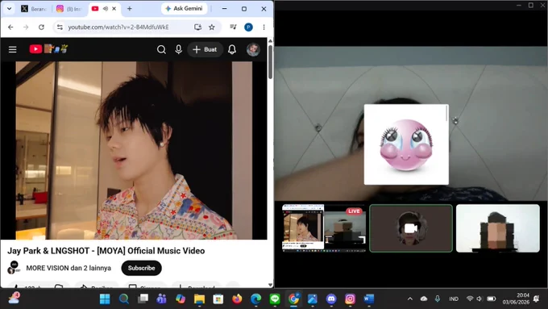The height and width of the screenshot is (309, 548).
Task: Open Chrome media controls icon
Action: point(233,27)
